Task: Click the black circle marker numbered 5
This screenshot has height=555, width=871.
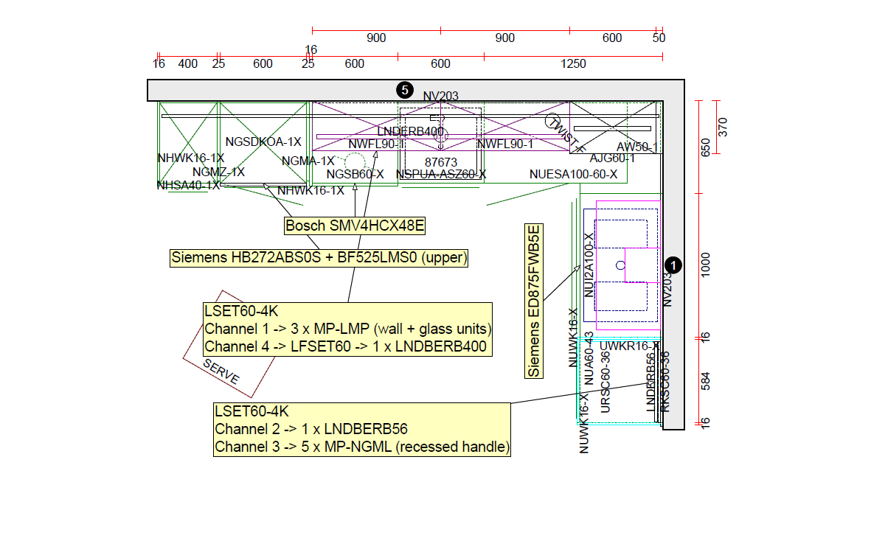Action: pyautogui.click(x=404, y=90)
